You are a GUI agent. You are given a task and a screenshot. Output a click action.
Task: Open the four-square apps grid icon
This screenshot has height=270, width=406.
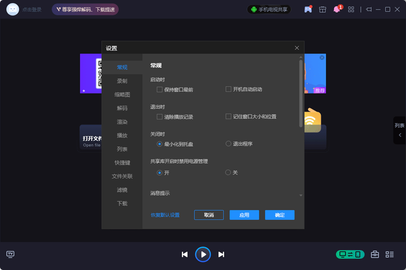click(x=351, y=9)
